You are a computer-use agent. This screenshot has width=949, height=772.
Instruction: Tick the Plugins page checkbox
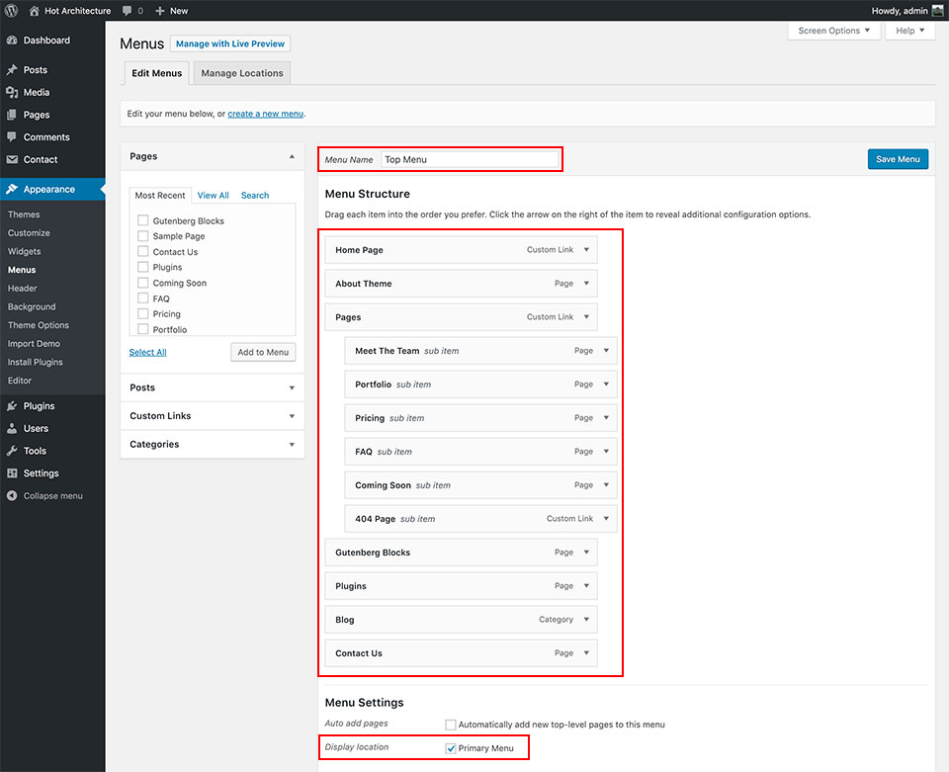click(x=142, y=267)
